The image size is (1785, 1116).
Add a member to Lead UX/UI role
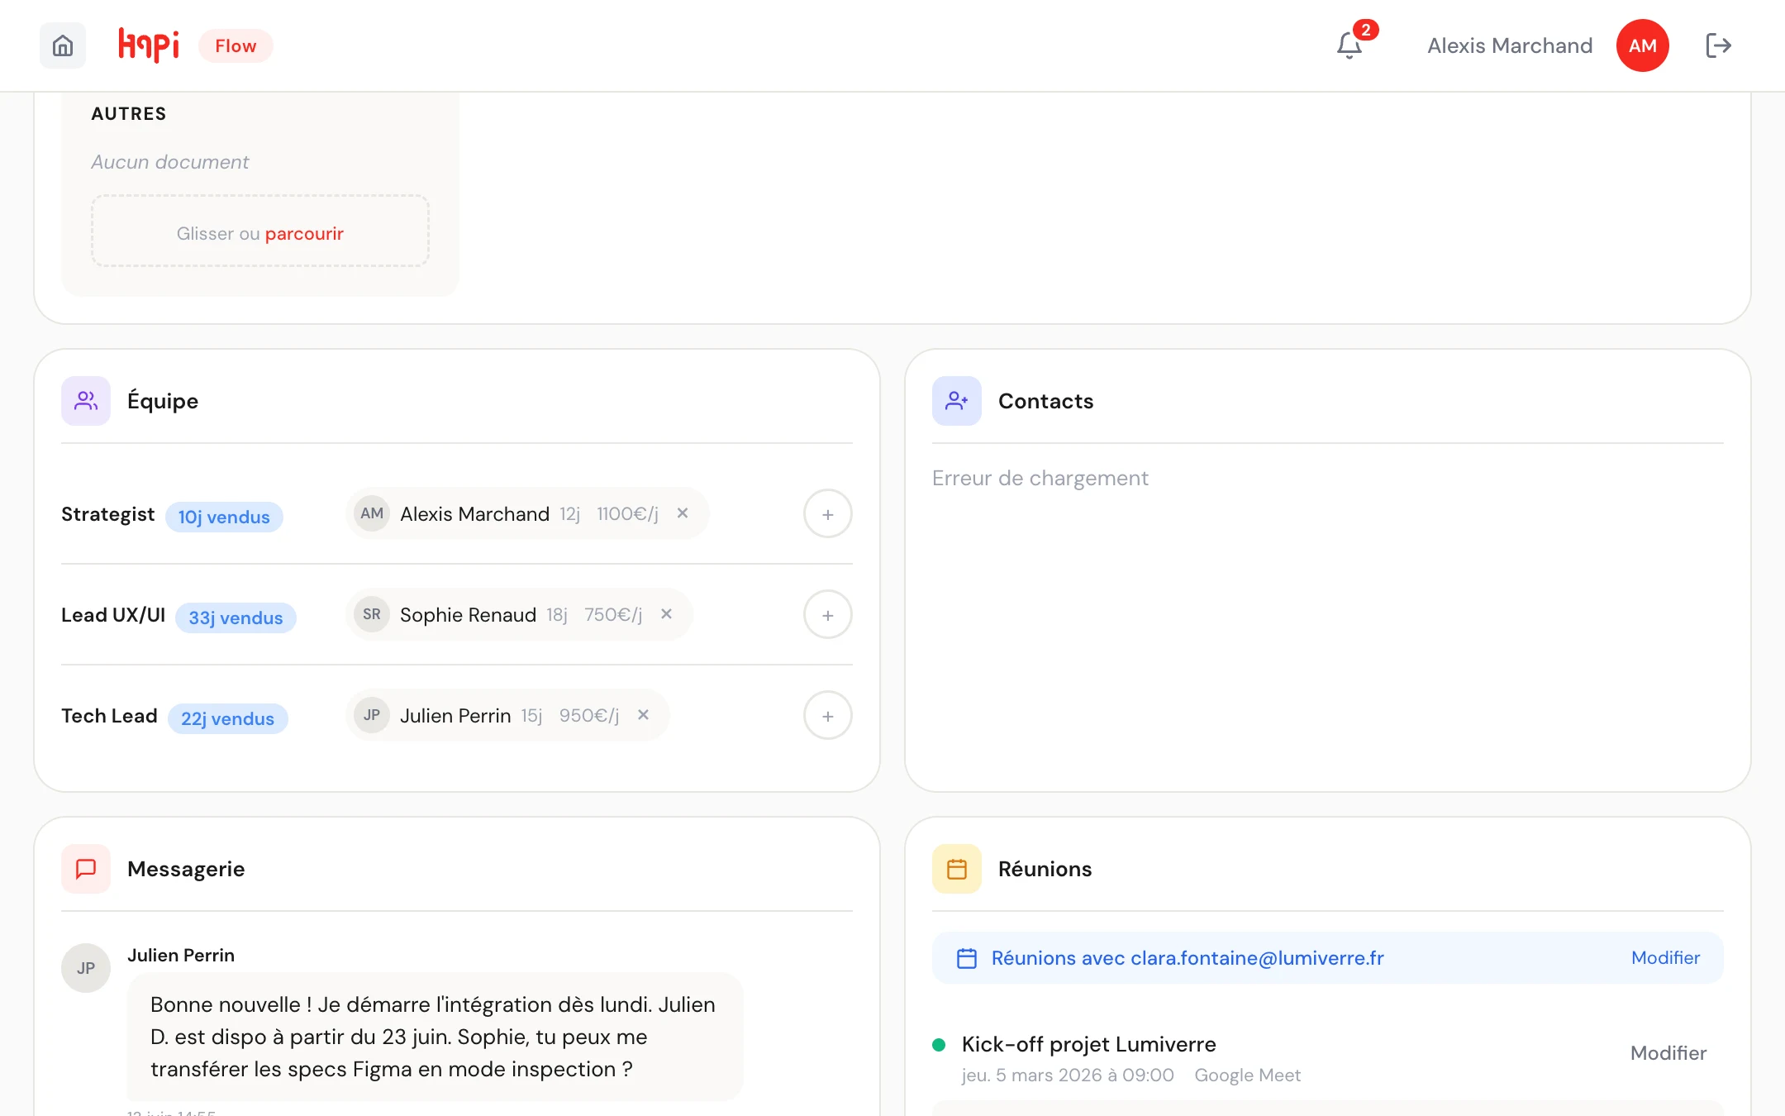828,615
